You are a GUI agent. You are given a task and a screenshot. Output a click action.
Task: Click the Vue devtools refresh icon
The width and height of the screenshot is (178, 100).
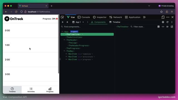(167, 22)
